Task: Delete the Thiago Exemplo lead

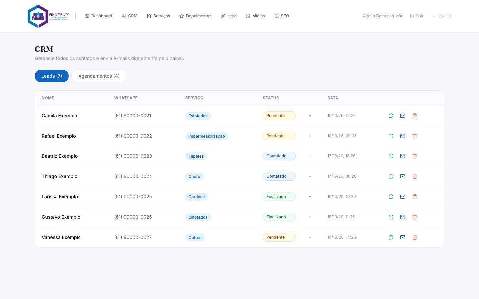Action: (415, 176)
